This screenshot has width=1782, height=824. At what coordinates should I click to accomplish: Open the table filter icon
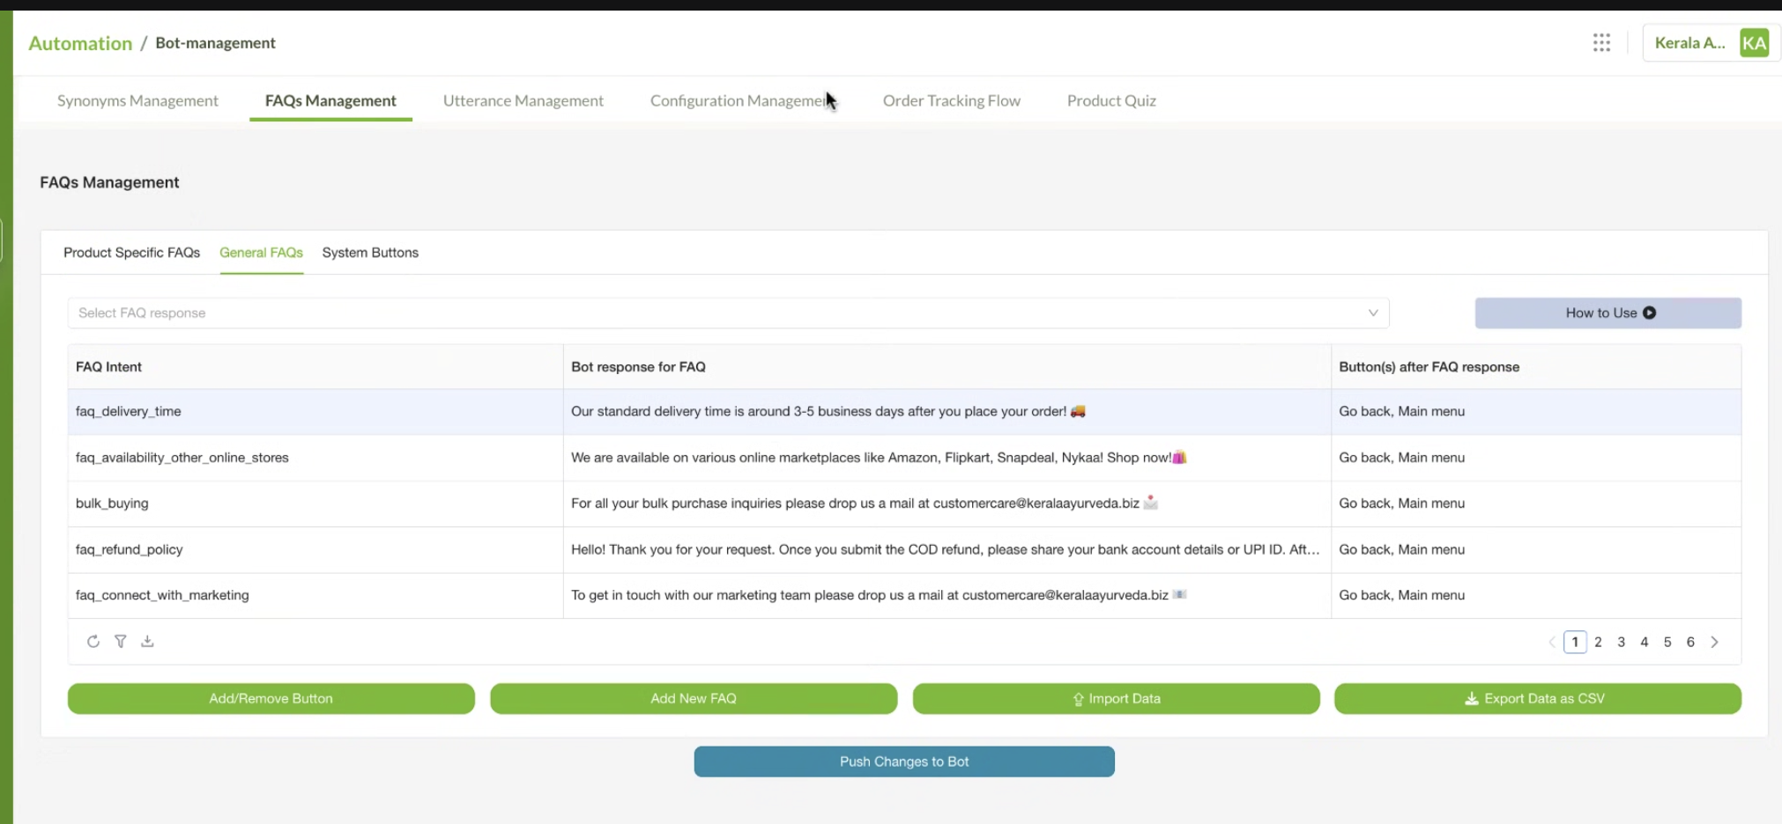coord(121,642)
